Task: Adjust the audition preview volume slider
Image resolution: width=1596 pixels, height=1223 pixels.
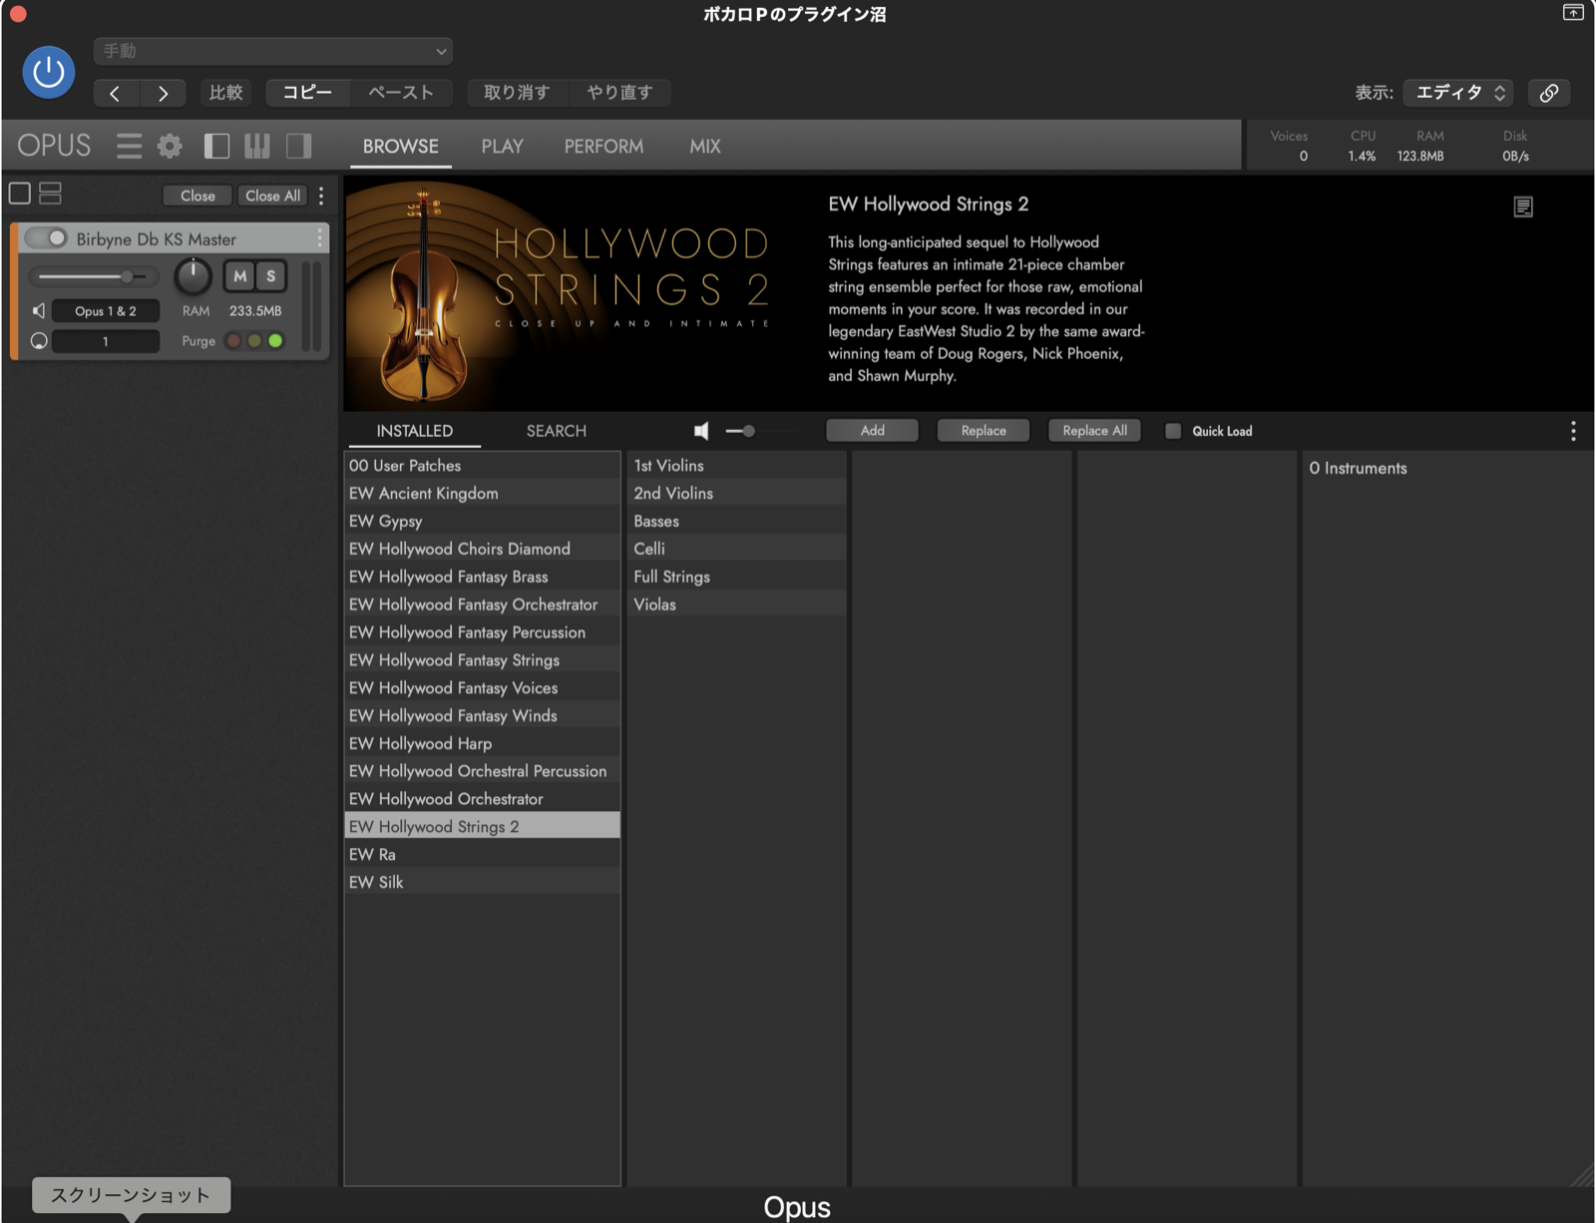Action: click(x=762, y=431)
